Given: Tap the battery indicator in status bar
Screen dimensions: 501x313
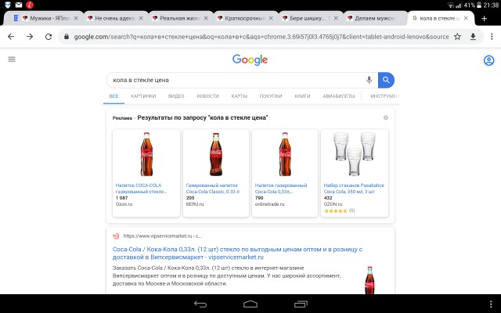Looking at the screenshot, I should (479, 5).
